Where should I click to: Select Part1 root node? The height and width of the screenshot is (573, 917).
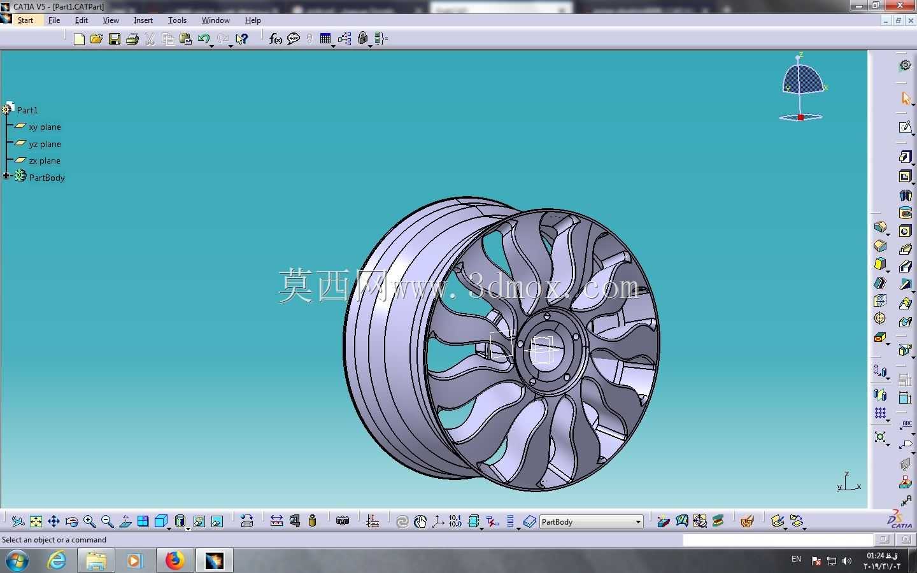[27, 110]
